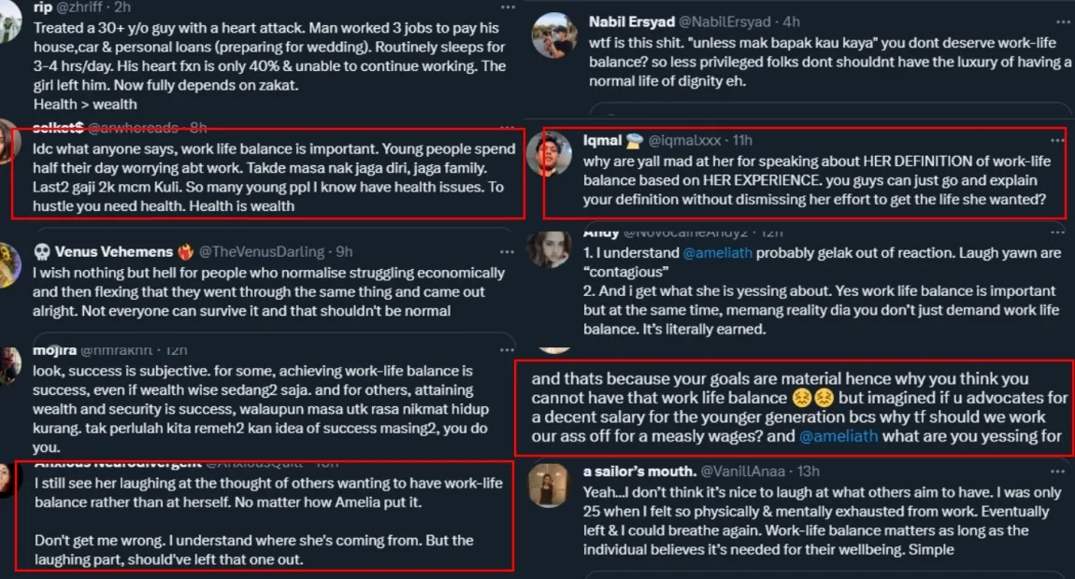Open the @iqmalxxx handle

tap(683, 140)
